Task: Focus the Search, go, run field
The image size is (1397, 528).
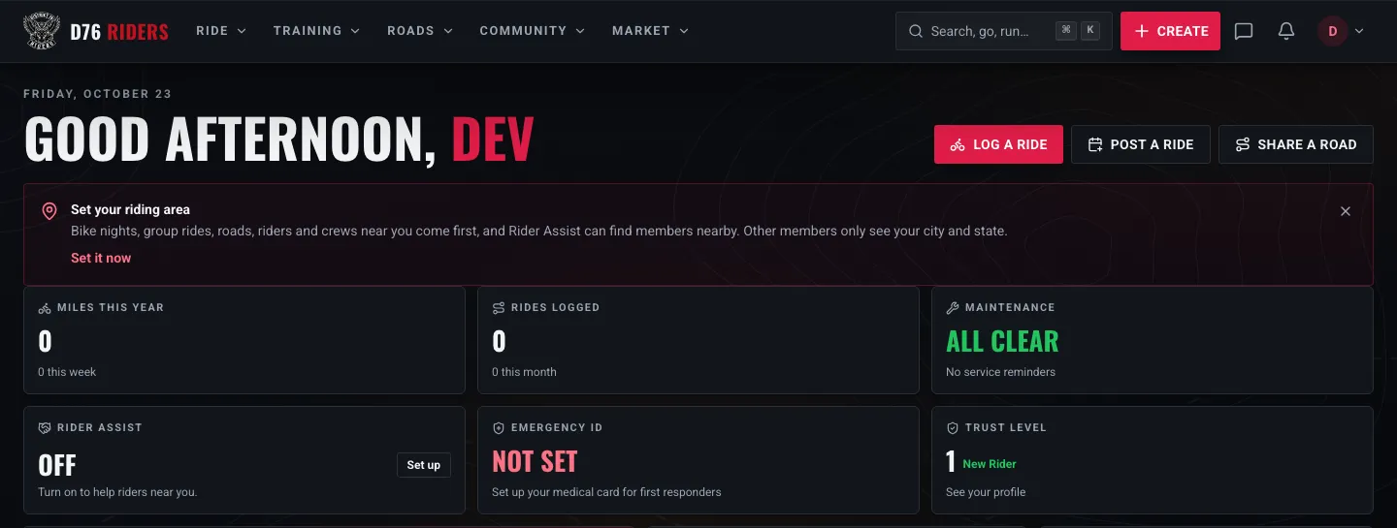Action: click(1003, 31)
